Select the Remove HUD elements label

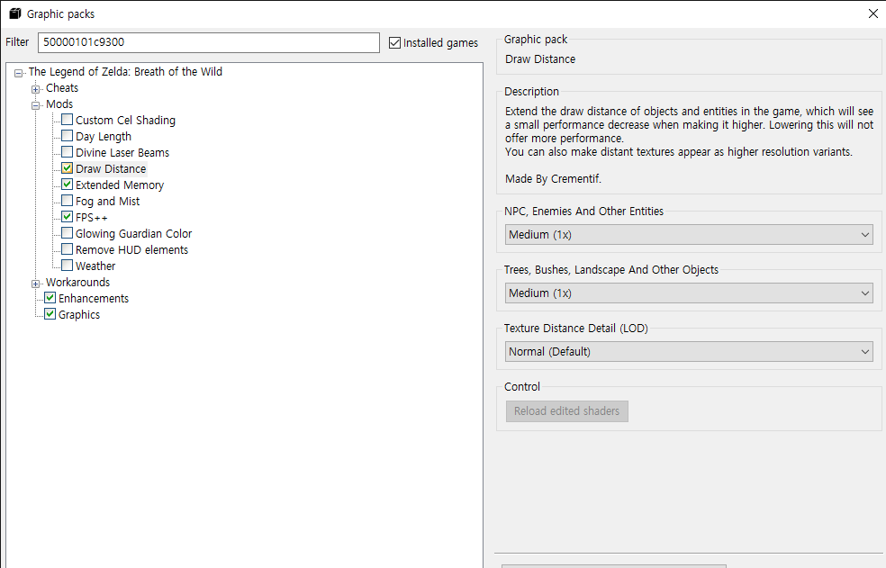(x=131, y=250)
